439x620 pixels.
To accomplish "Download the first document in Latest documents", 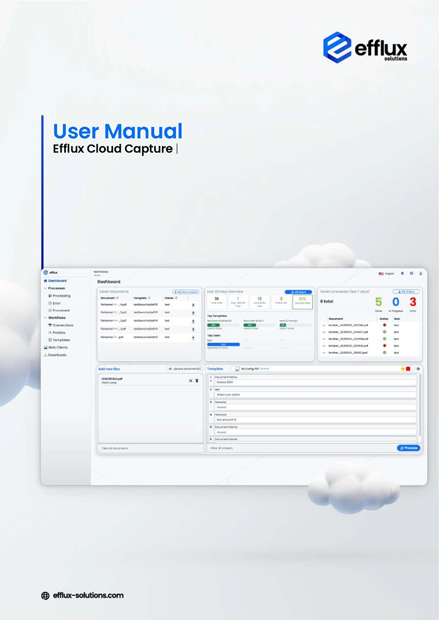I will (193, 305).
